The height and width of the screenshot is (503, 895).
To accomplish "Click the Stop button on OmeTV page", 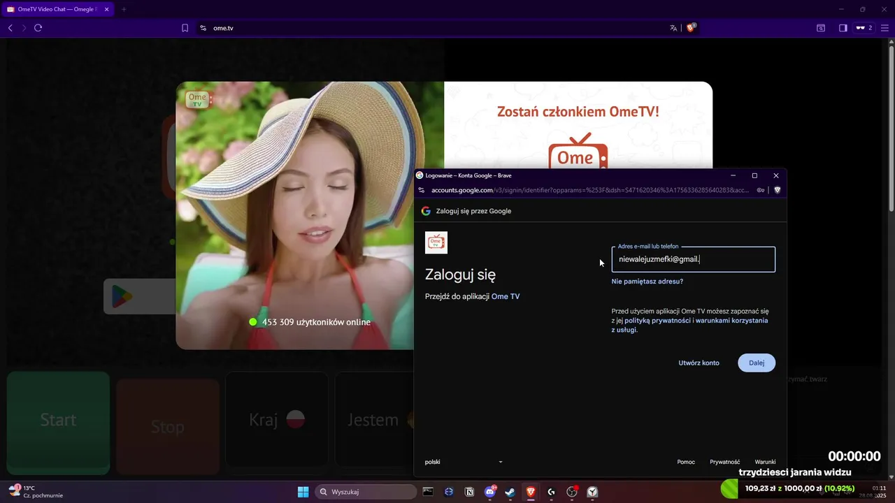I will click(168, 426).
